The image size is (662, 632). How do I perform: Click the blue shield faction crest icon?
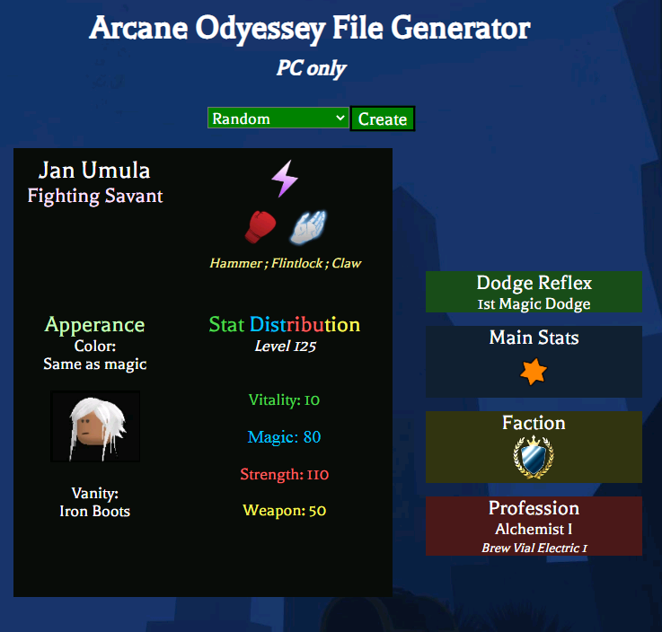534,457
